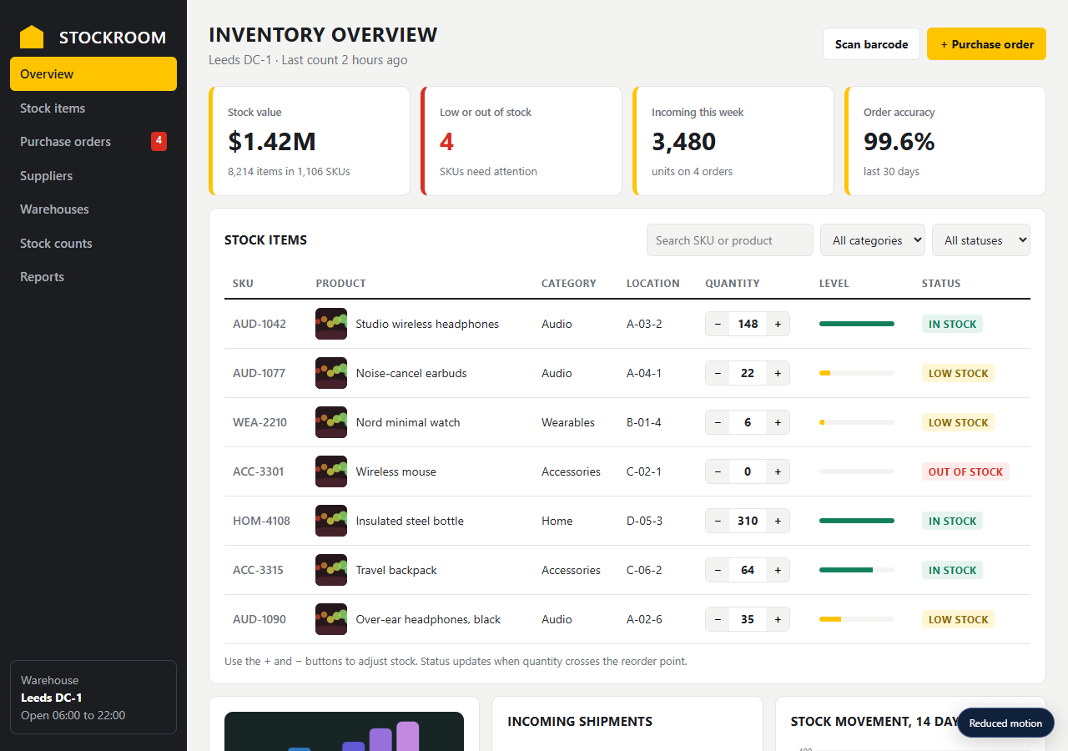This screenshot has height=751, width=1068.
Task: Create a new Purchase order
Action: coord(986,44)
